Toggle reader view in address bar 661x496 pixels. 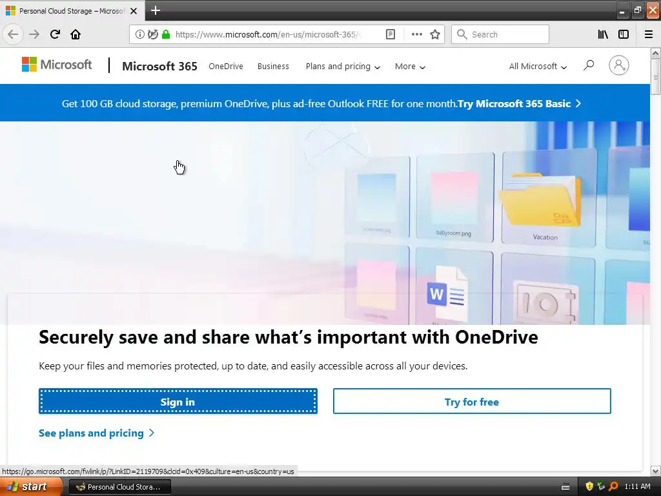click(x=391, y=35)
